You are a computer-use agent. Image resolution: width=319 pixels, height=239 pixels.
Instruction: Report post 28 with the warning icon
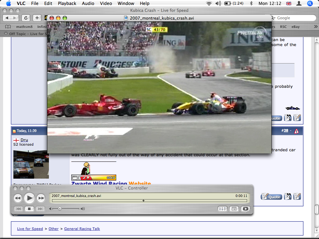point(297,131)
